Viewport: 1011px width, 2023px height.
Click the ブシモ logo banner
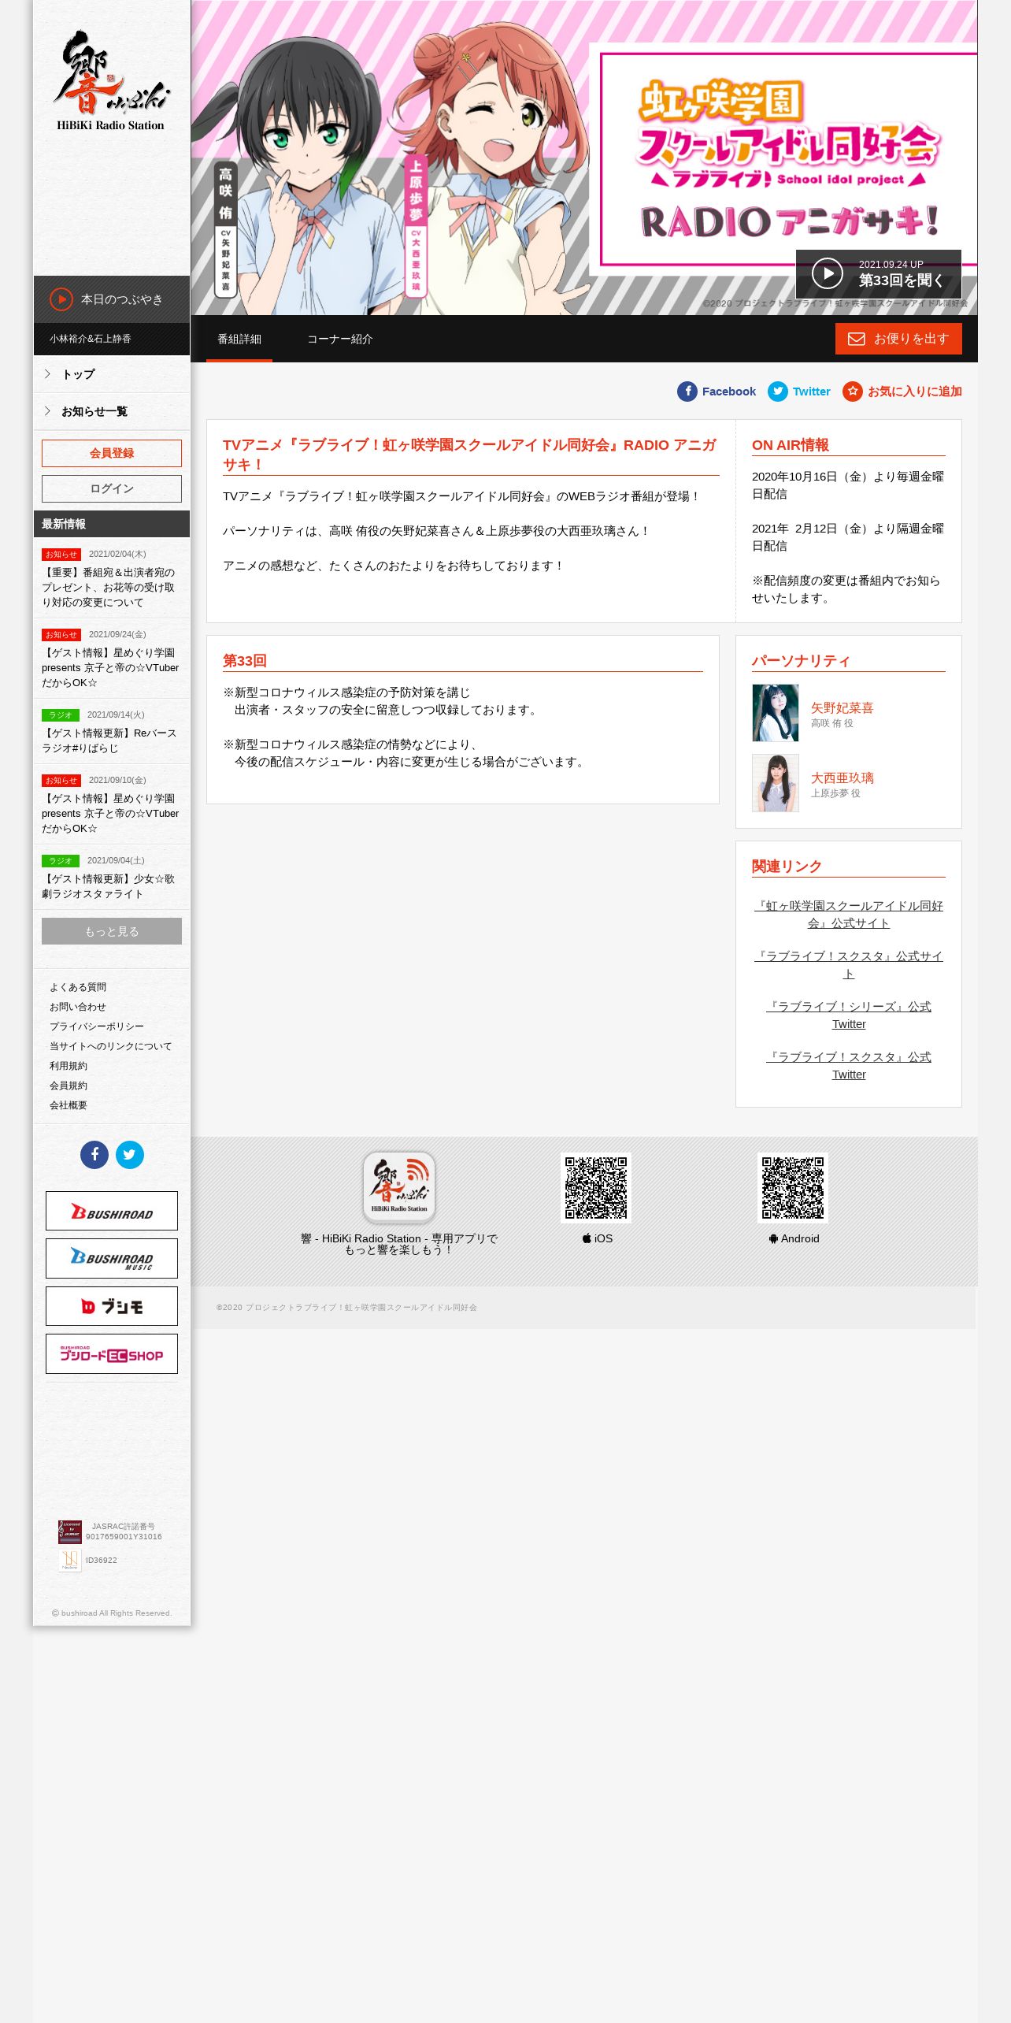[112, 1306]
